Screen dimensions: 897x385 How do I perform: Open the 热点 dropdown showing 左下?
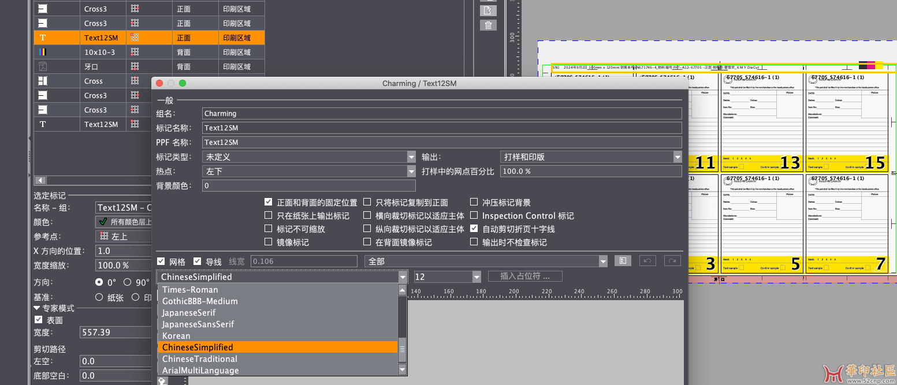[x=309, y=171]
